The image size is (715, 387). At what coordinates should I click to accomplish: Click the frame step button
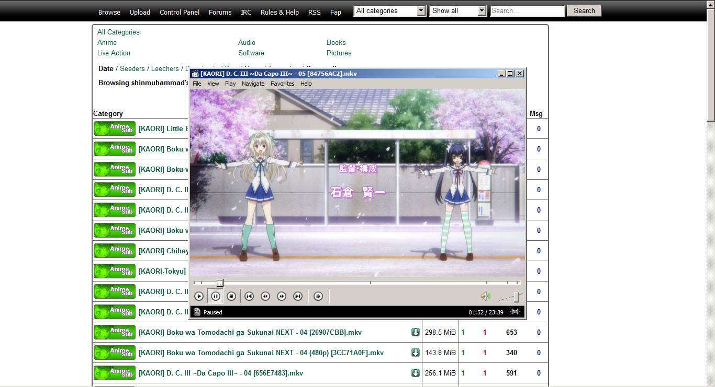pos(318,296)
